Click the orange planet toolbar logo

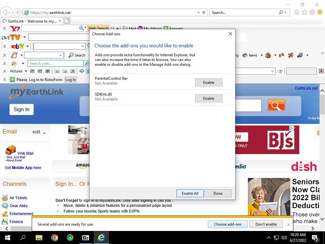tap(14, 55)
